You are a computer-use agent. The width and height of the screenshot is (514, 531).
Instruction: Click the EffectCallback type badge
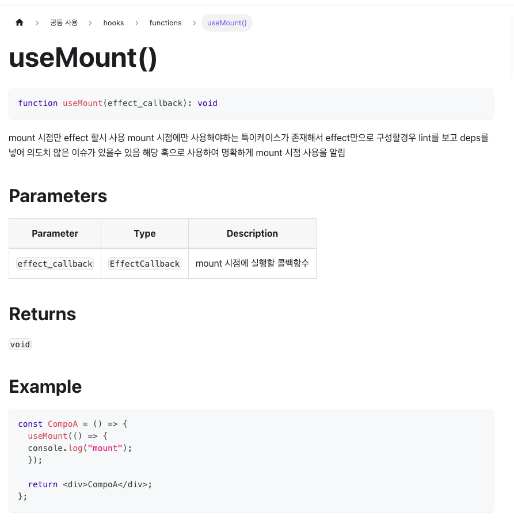pyautogui.click(x=144, y=263)
